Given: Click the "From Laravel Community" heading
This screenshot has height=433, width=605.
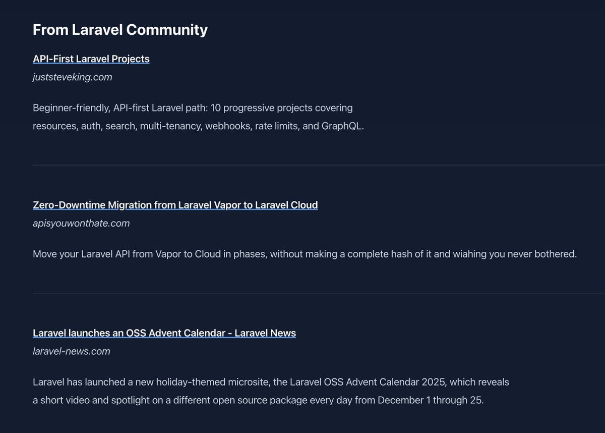Looking at the screenshot, I should pyautogui.click(x=120, y=30).
